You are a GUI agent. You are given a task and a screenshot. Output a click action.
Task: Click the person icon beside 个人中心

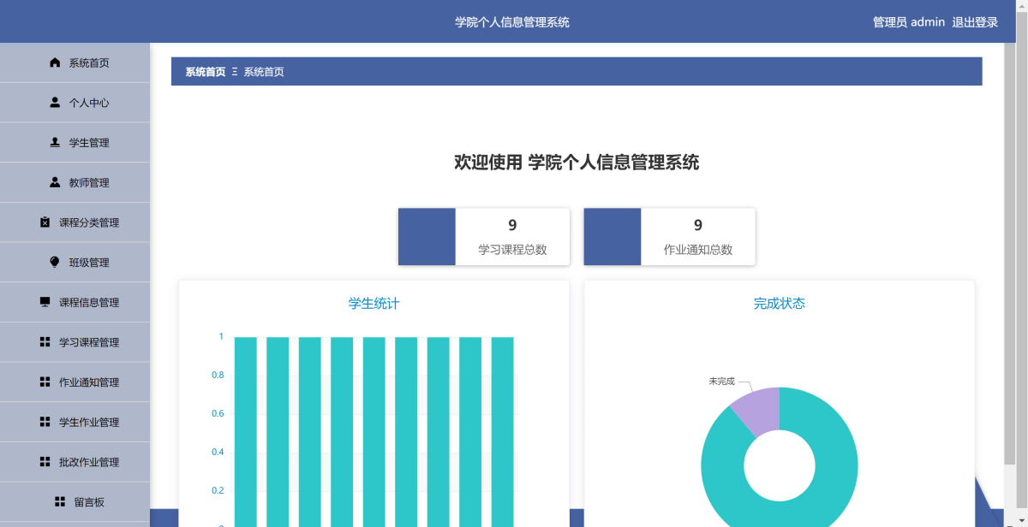55,103
